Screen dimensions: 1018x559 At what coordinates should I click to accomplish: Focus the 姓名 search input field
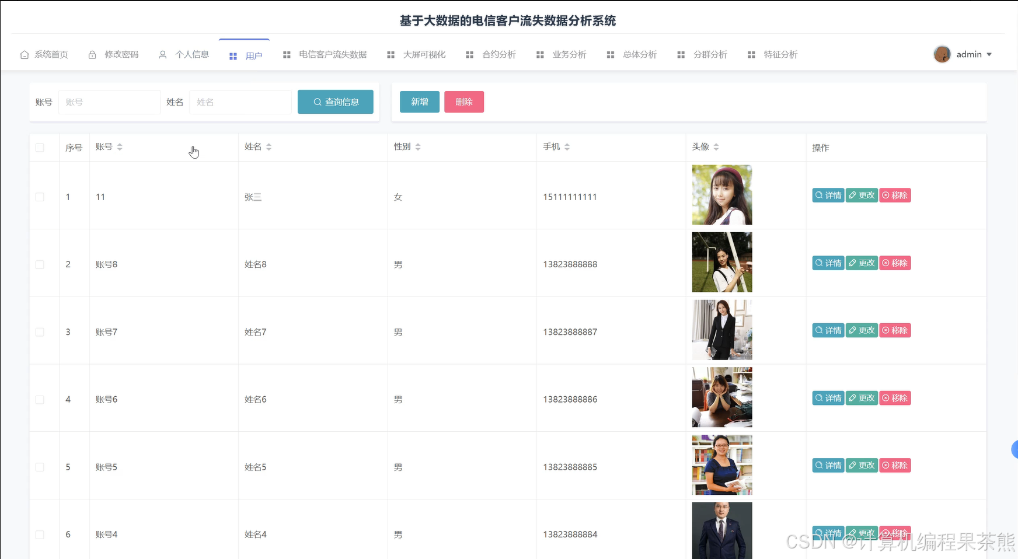(x=240, y=102)
